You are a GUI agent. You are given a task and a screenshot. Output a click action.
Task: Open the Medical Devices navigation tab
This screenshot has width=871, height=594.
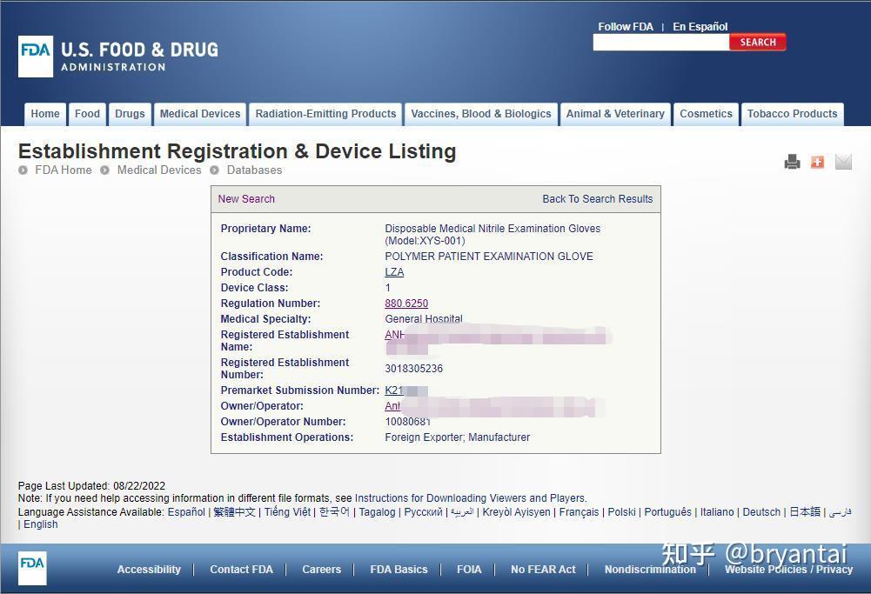tap(200, 114)
